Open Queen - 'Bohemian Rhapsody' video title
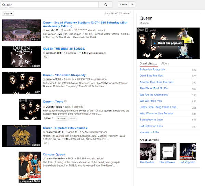 point(65,75)
